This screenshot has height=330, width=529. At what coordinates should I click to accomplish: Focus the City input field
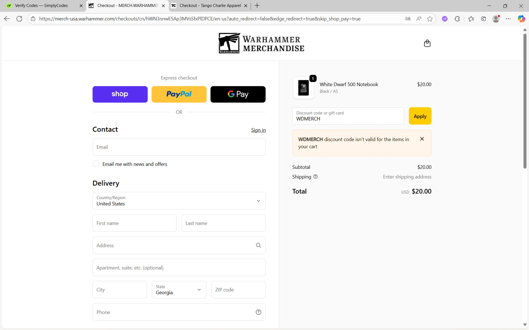(x=120, y=290)
